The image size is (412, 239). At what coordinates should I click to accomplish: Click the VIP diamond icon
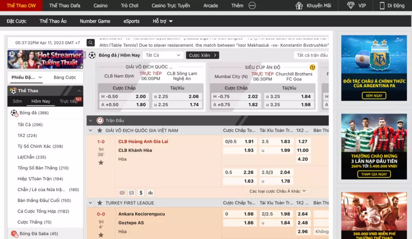pos(351,6)
